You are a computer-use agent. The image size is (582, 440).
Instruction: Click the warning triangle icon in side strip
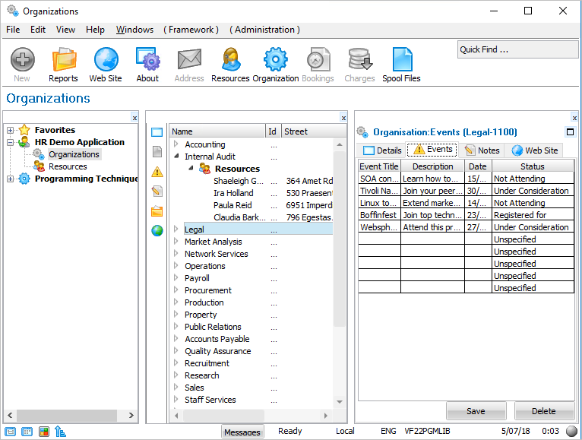point(157,172)
